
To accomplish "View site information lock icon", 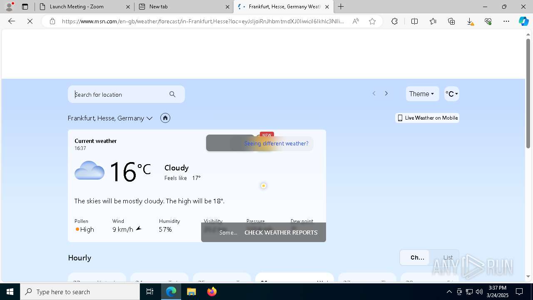I will (x=52, y=21).
